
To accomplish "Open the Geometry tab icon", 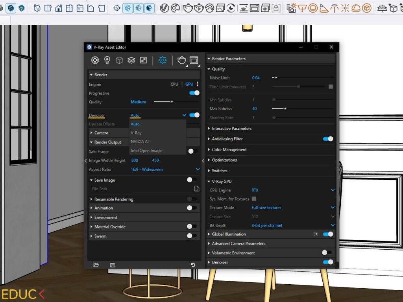I will 119,60.
